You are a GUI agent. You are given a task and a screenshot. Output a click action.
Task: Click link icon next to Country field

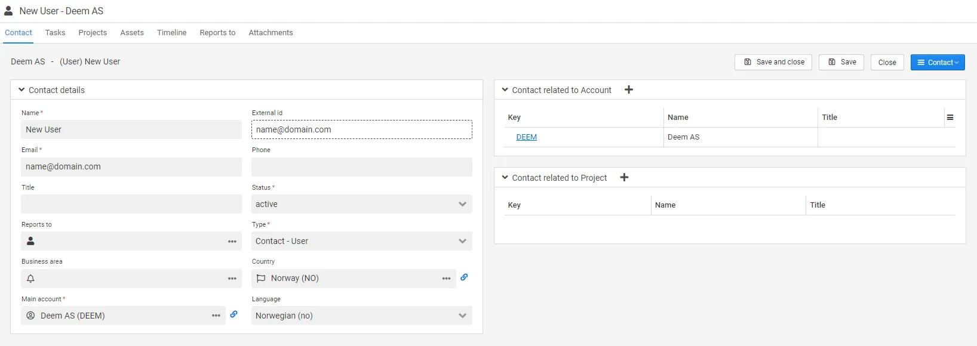[x=464, y=277]
